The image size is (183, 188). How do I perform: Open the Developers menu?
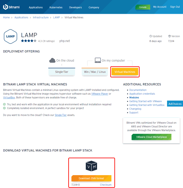point(76,7)
